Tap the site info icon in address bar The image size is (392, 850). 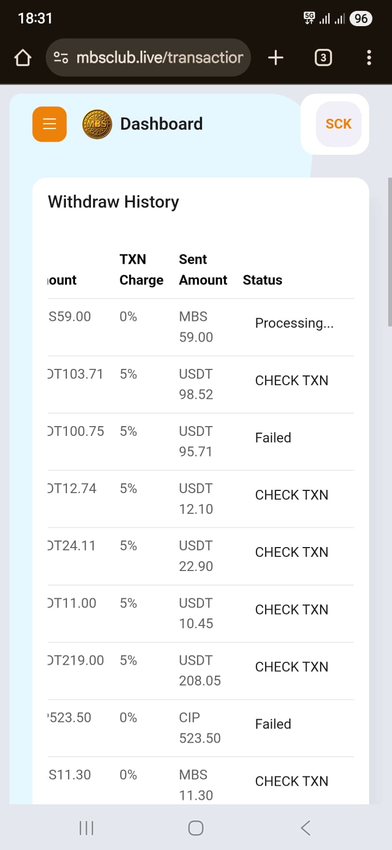click(61, 58)
